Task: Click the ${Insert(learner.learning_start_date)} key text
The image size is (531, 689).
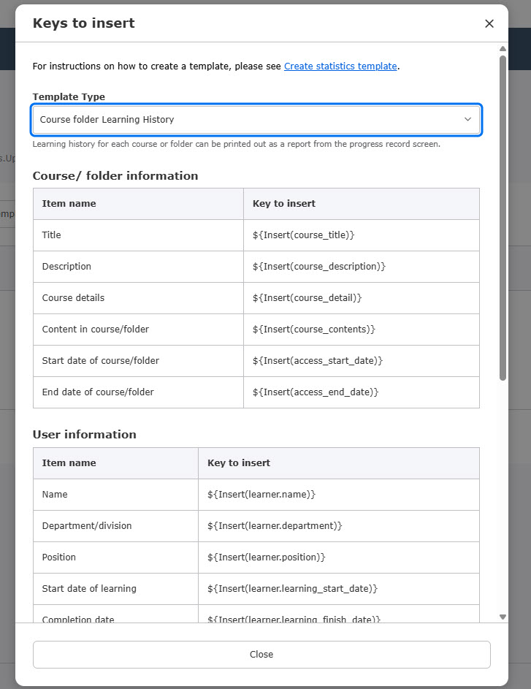Action: (292, 589)
